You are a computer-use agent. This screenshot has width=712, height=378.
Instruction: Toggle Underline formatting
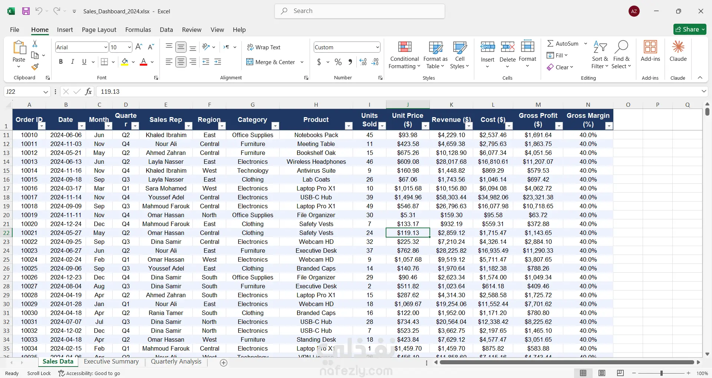click(84, 62)
